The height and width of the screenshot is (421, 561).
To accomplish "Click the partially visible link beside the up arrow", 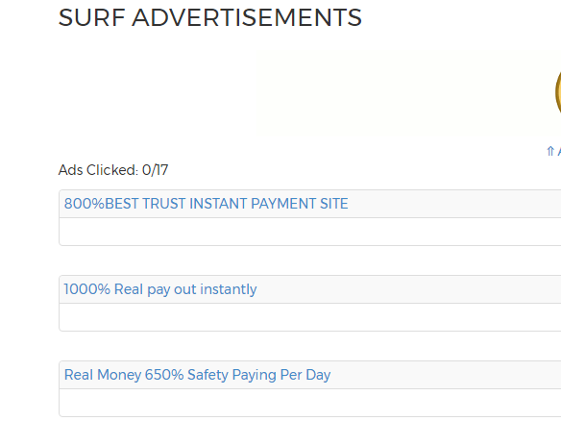I will coord(559,152).
